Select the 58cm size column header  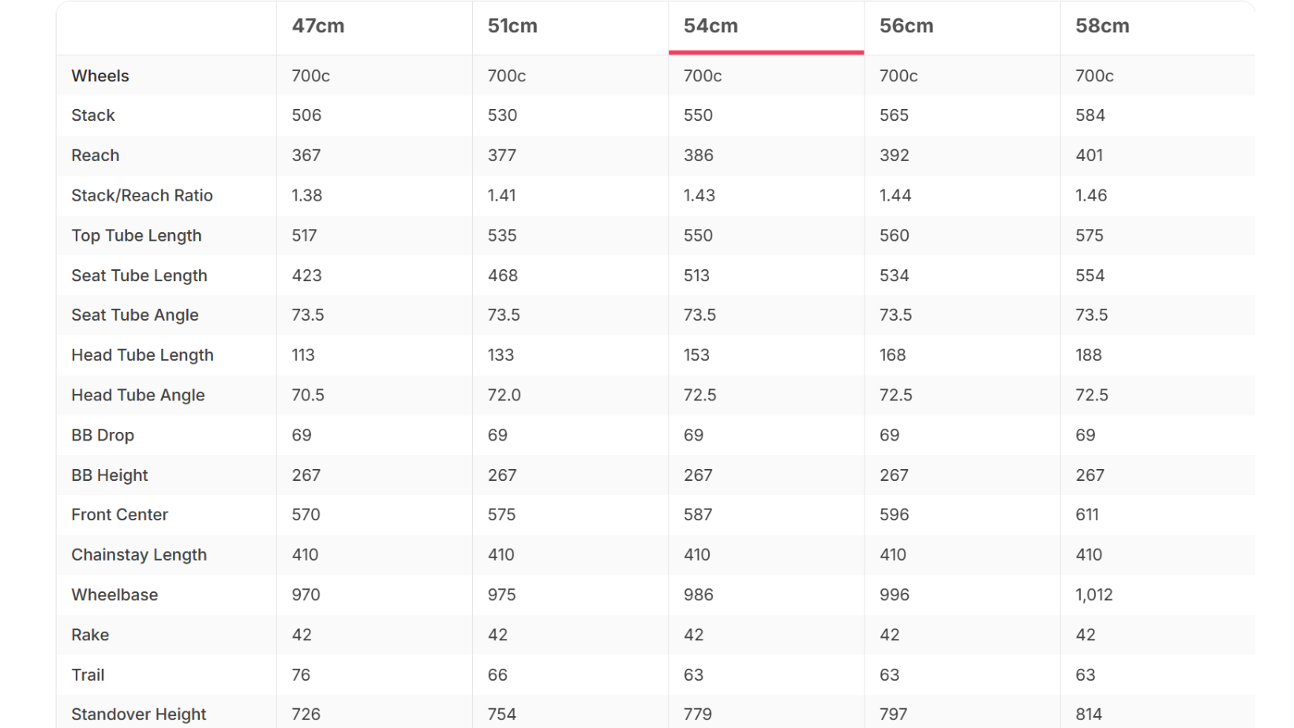pyautogui.click(x=1102, y=26)
